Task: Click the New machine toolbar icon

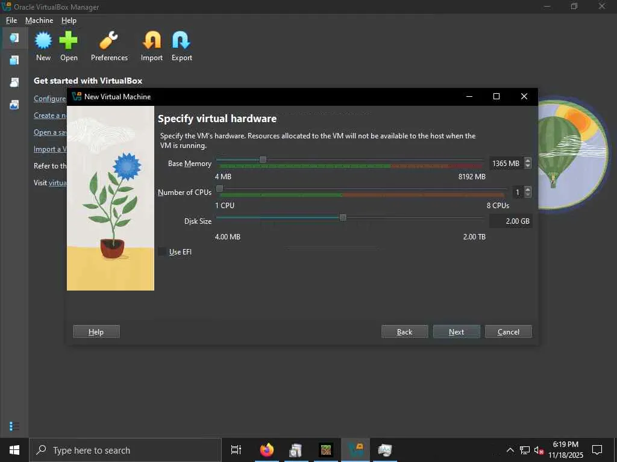Action: point(43,40)
